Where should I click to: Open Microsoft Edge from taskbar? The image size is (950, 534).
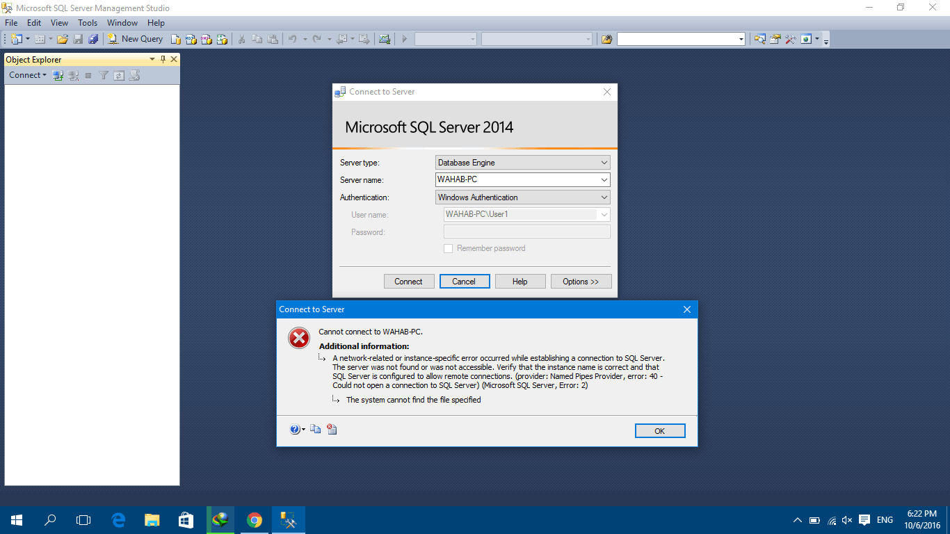click(118, 520)
